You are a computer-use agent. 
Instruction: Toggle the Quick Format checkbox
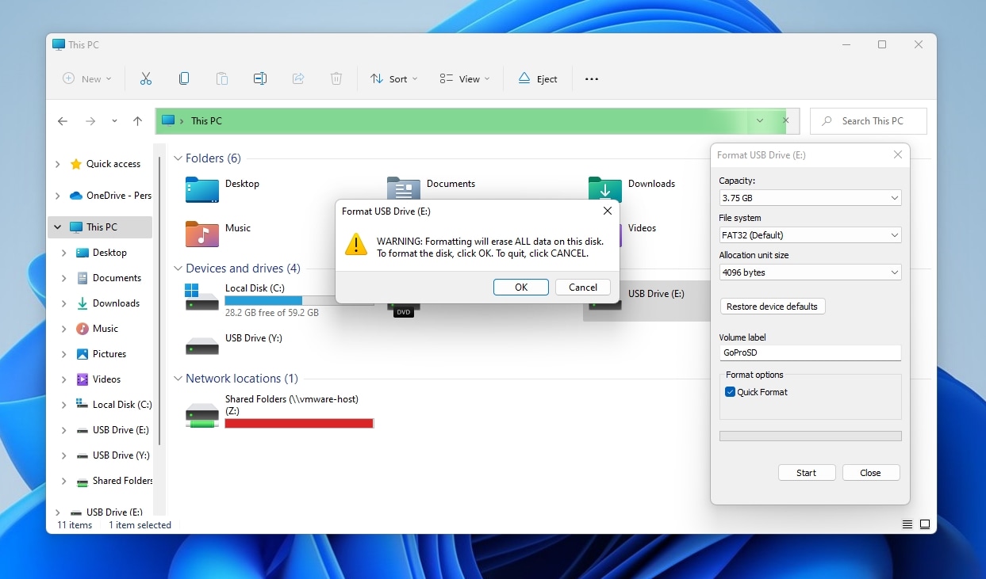[x=731, y=391]
